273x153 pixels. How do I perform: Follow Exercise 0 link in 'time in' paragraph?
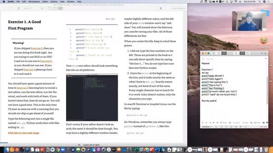point(23,88)
